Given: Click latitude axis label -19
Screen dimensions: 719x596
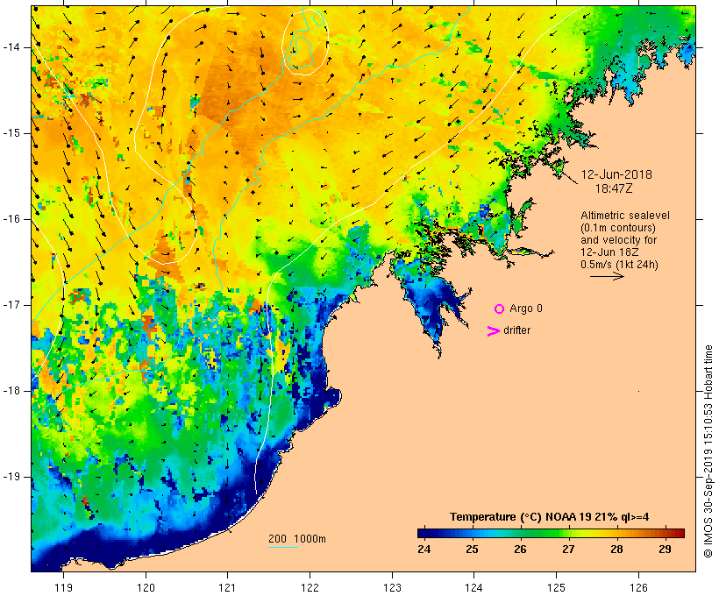Looking at the screenshot, I should (11, 477).
